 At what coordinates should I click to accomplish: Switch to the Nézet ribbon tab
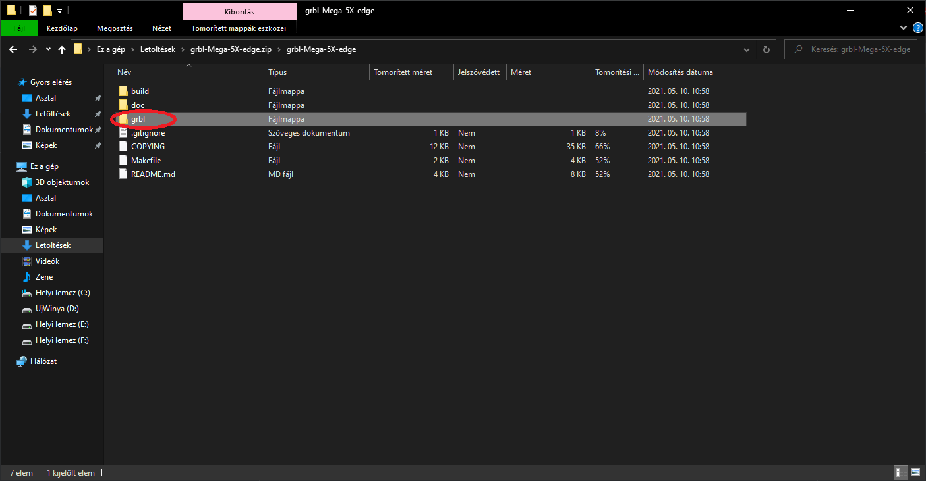(161, 28)
